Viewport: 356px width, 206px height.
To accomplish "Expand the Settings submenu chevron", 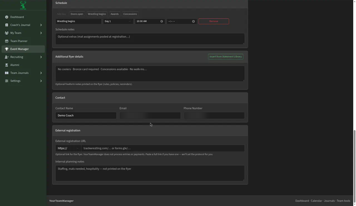I will [41, 81].
